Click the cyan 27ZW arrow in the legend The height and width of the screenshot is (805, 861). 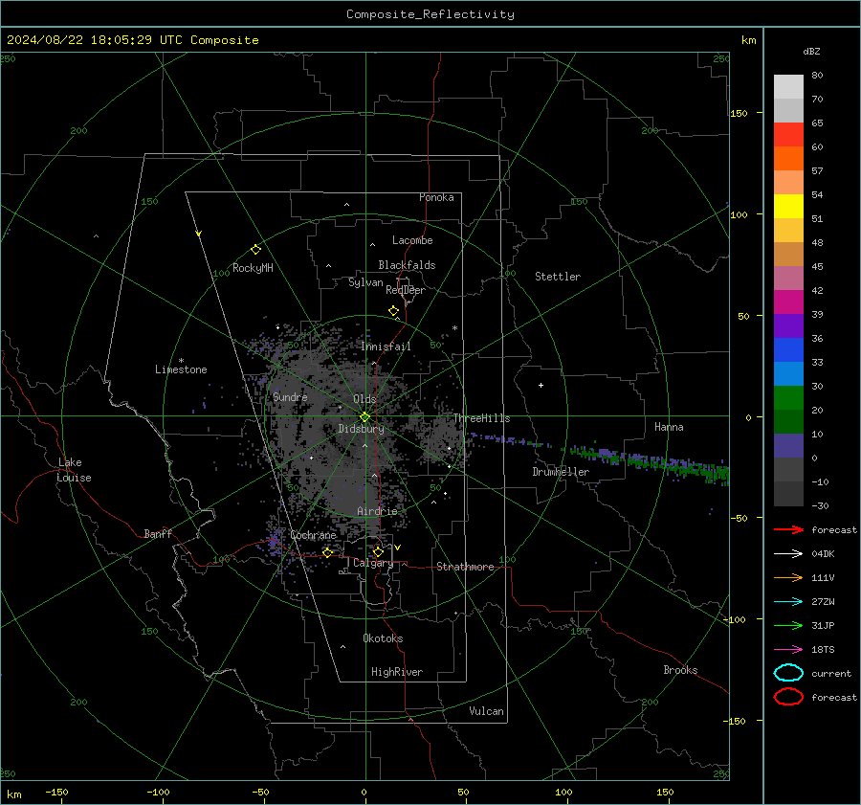pos(788,602)
